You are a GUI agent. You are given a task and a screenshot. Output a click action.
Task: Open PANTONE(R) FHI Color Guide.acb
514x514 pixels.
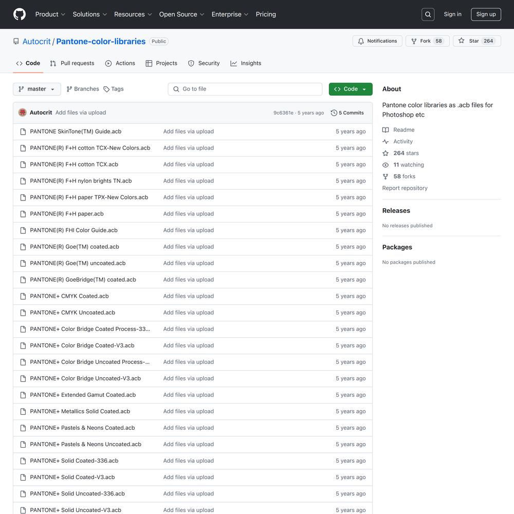click(74, 230)
